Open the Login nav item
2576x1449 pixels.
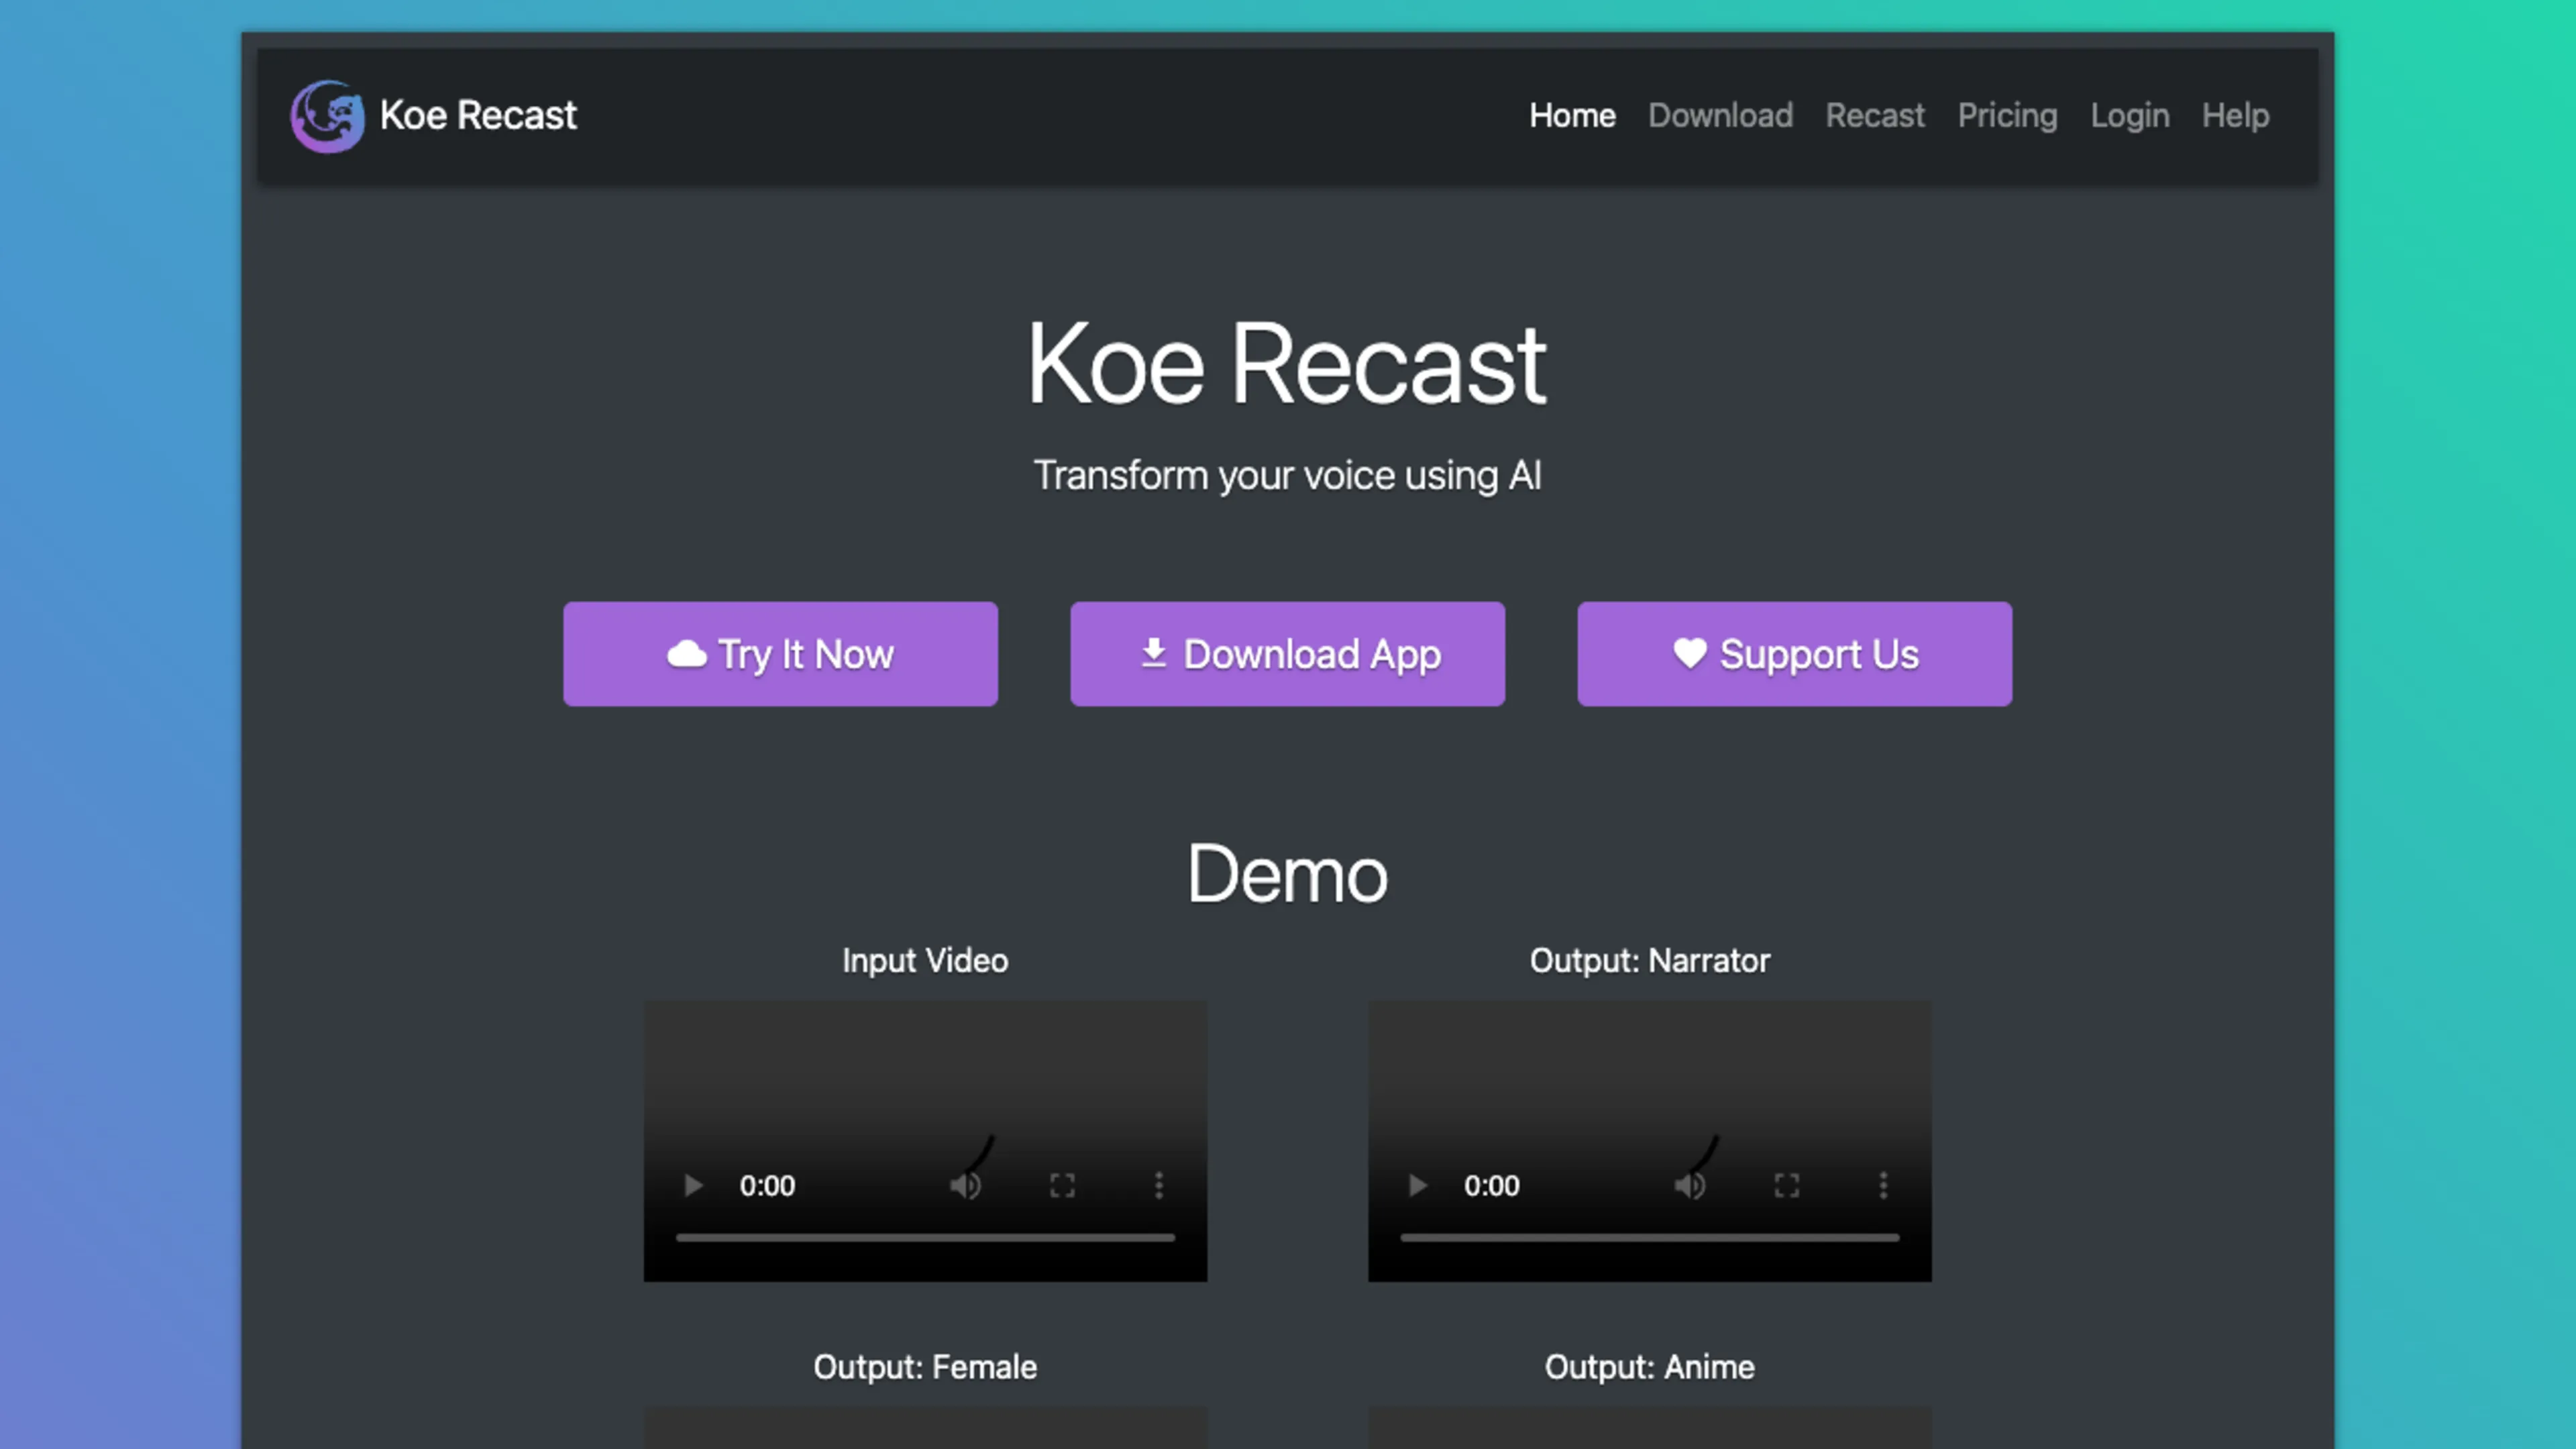click(x=2130, y=116)
